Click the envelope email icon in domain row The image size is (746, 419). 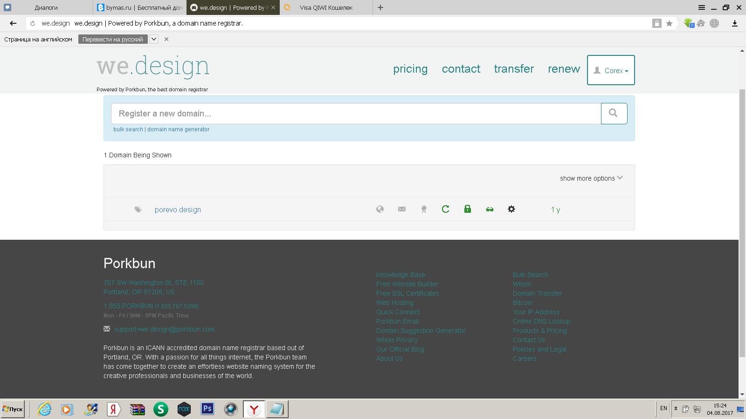pyautogui.click(x=402, y=209)
